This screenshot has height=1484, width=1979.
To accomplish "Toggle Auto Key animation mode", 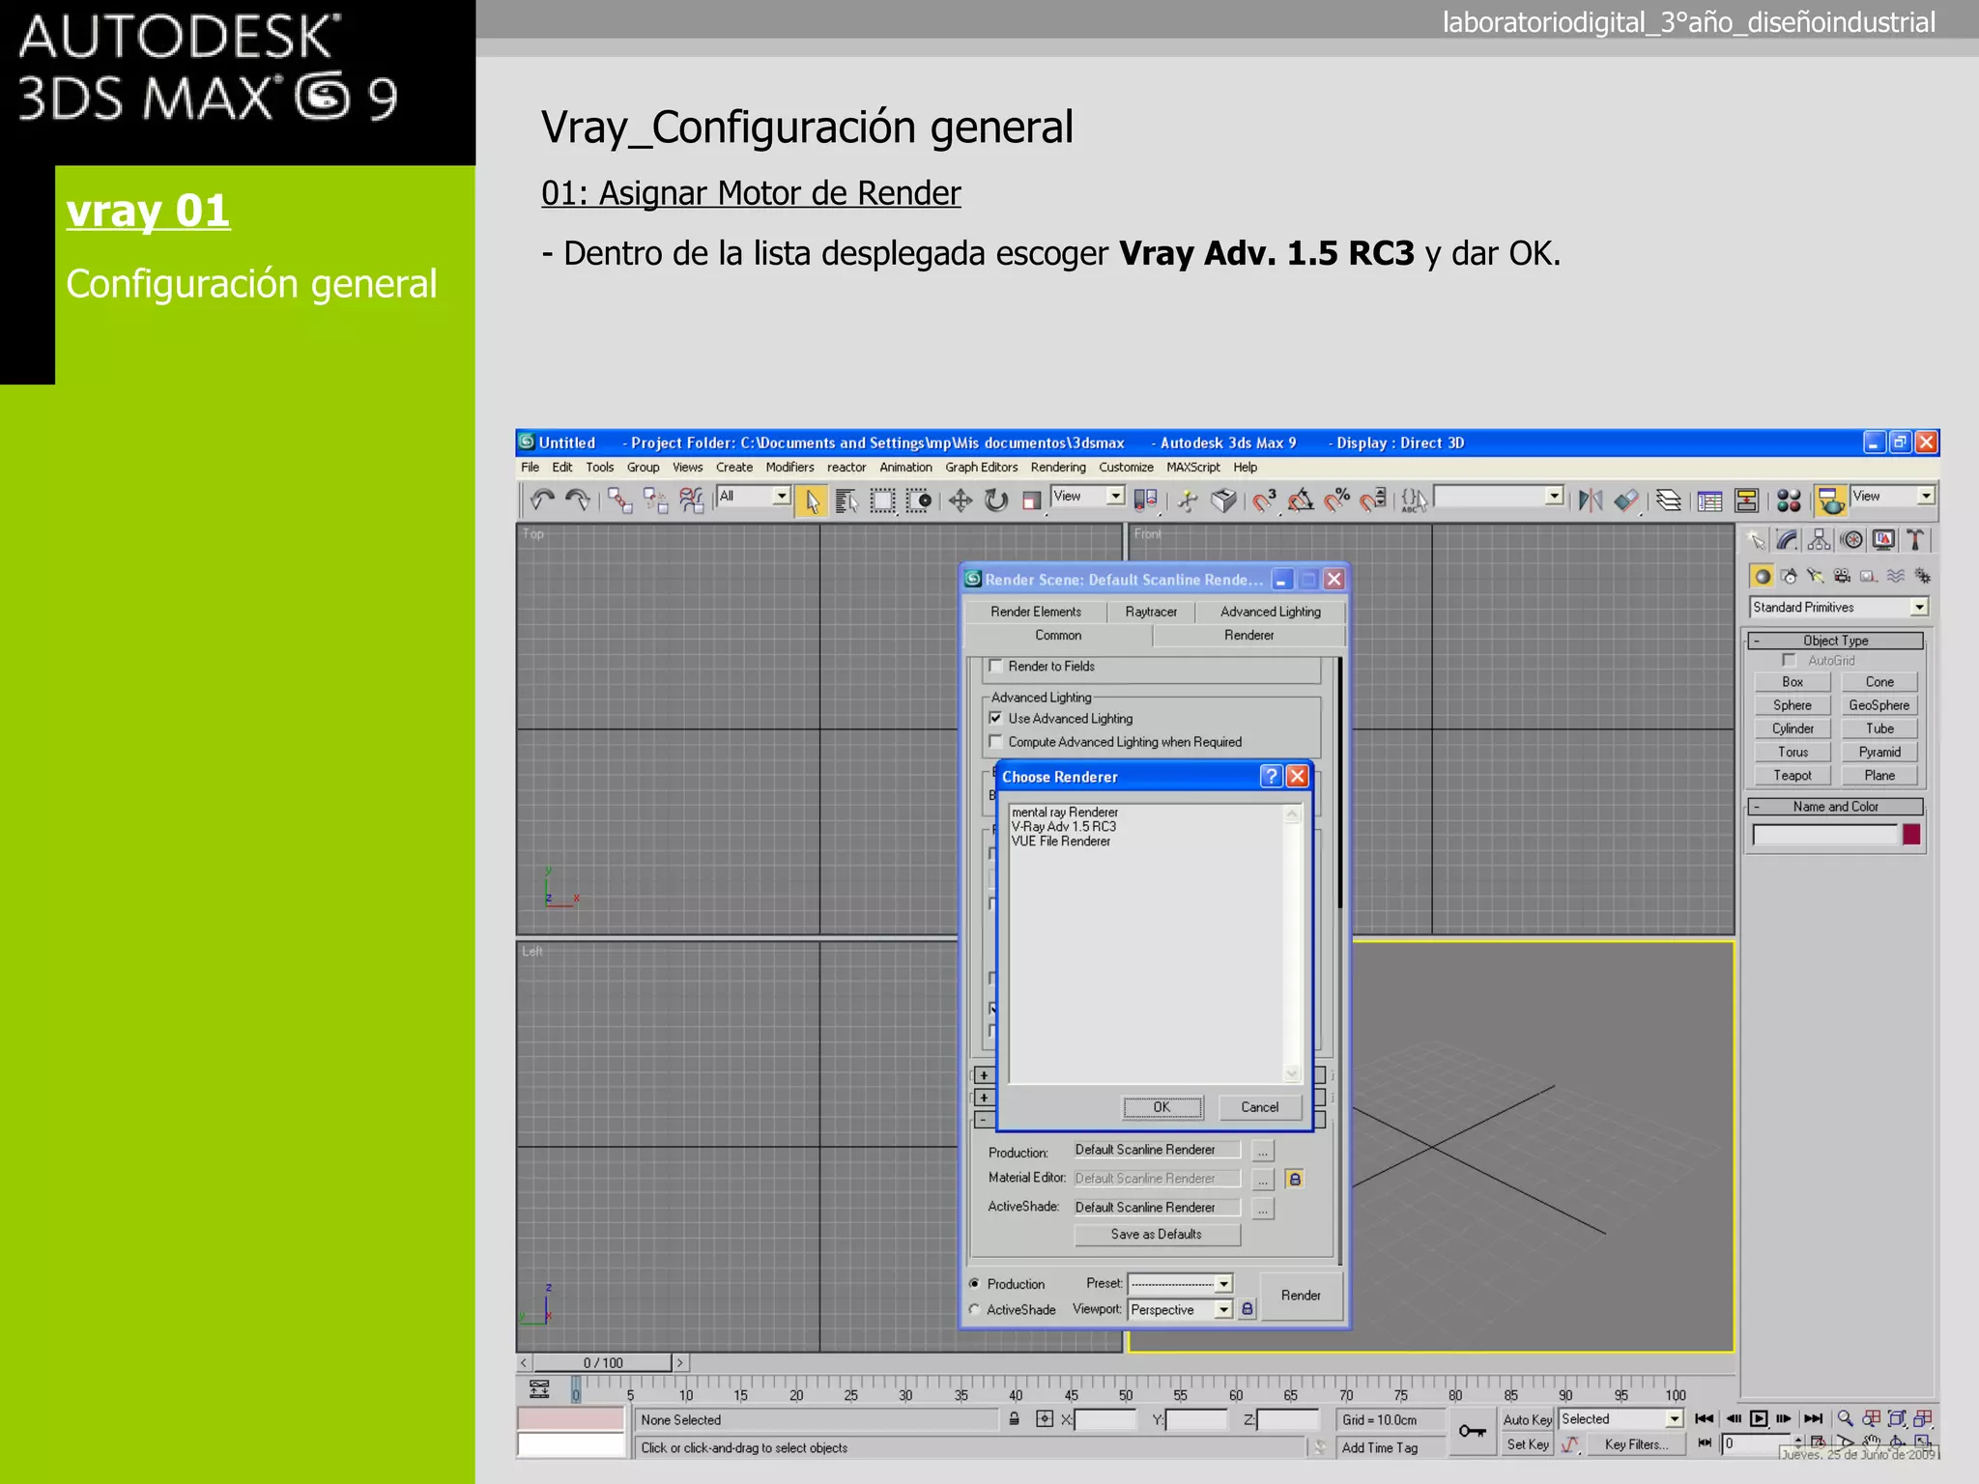I will pyautogui.click(x=1528, y=1419).
